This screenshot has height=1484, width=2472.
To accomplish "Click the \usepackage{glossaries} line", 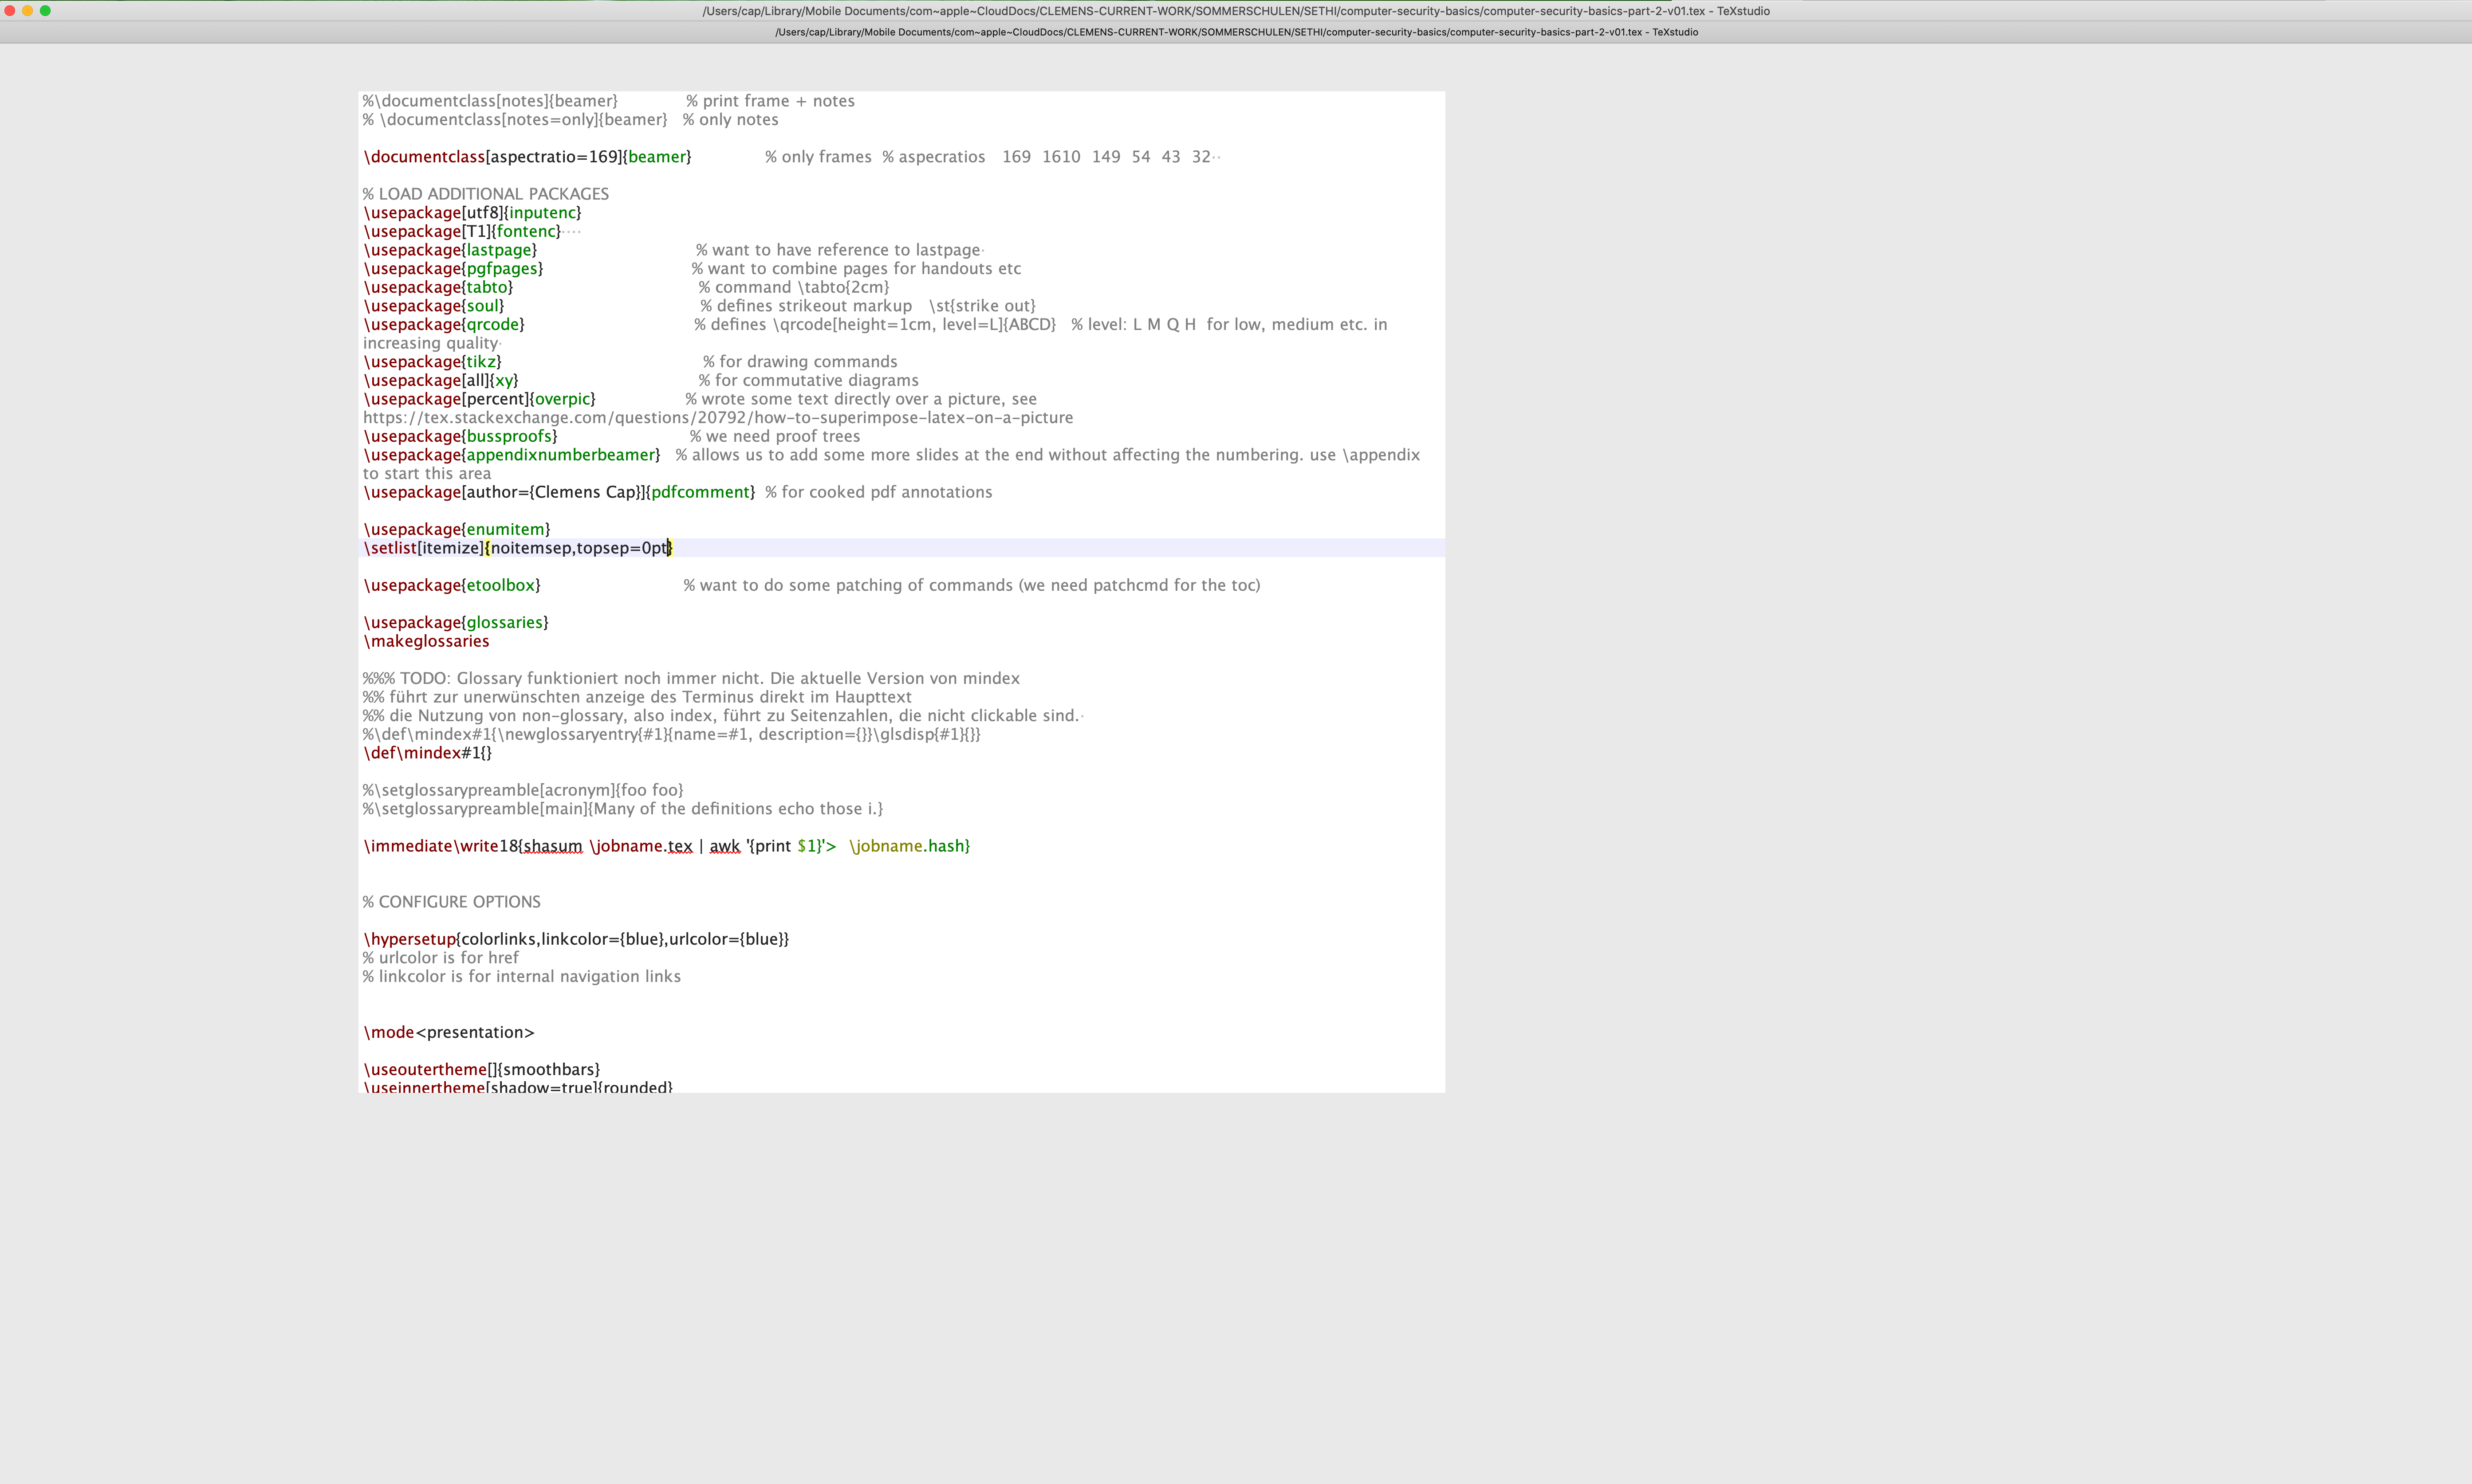I will 455,621.
